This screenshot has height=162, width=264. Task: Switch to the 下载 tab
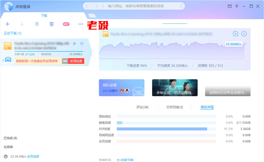[44, 15]
